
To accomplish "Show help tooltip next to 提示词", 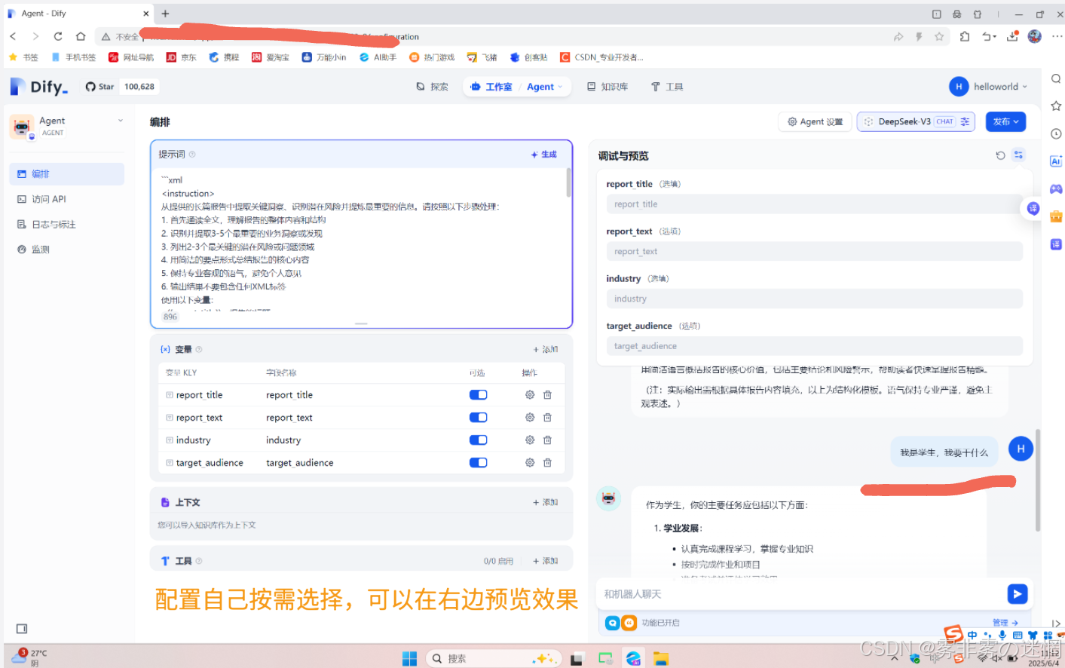I will (192, 155).
